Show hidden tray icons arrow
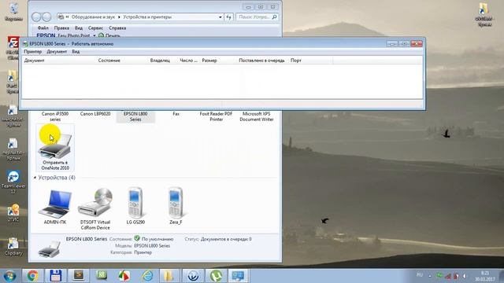The width and height of the screenshot is (504, 283). [x=430, y=276]
